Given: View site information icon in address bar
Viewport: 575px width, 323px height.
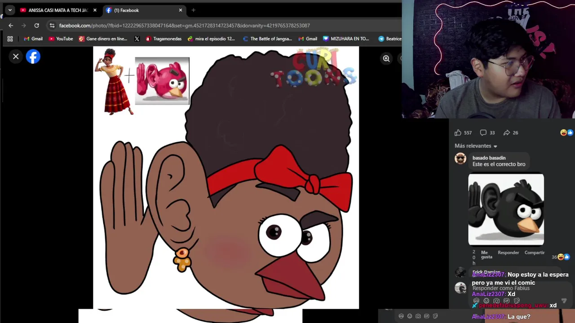Looking at the screenshot, I should pos(52,26).
